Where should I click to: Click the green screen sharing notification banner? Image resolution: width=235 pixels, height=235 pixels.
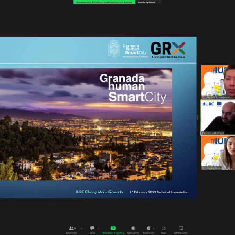[x=104, y=2]
